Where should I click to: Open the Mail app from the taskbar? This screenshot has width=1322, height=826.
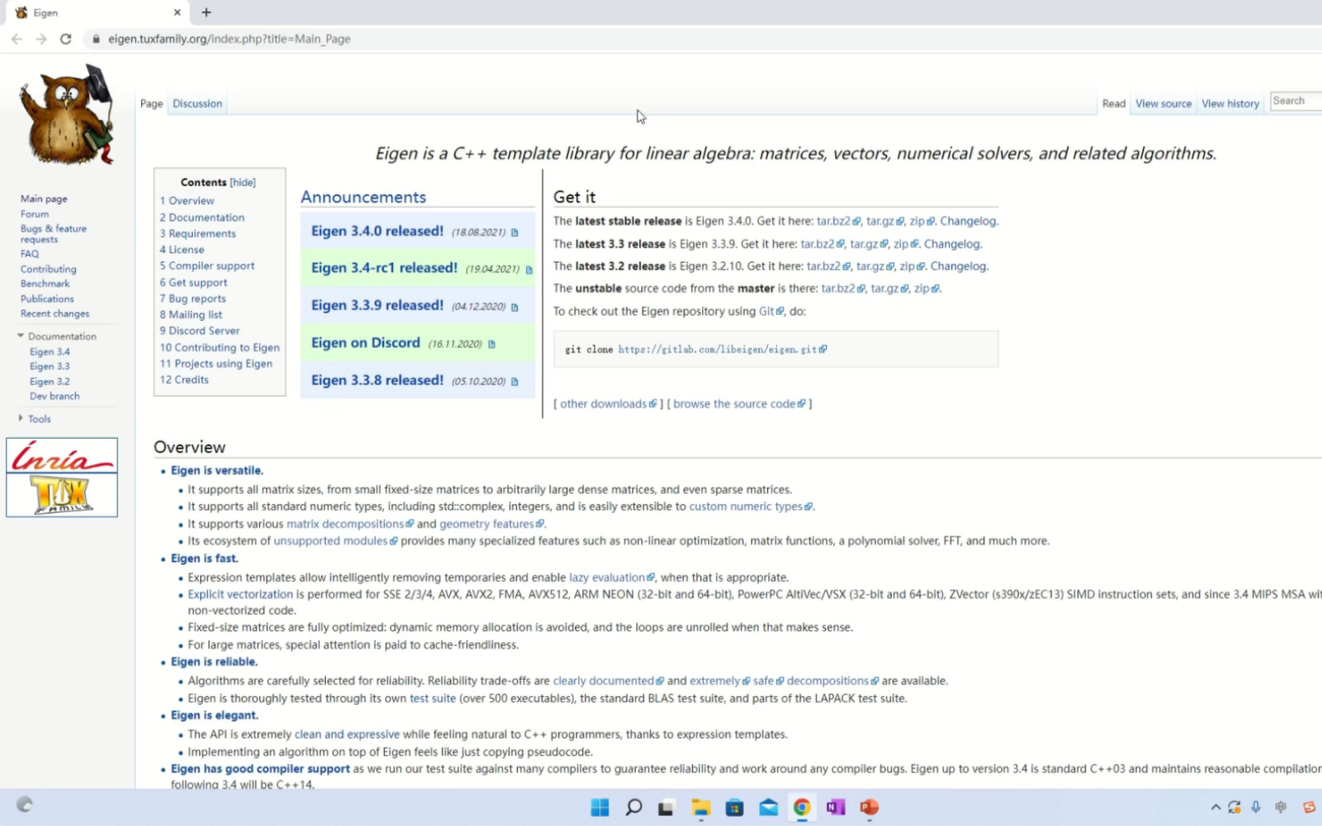[x=769, y=807]
